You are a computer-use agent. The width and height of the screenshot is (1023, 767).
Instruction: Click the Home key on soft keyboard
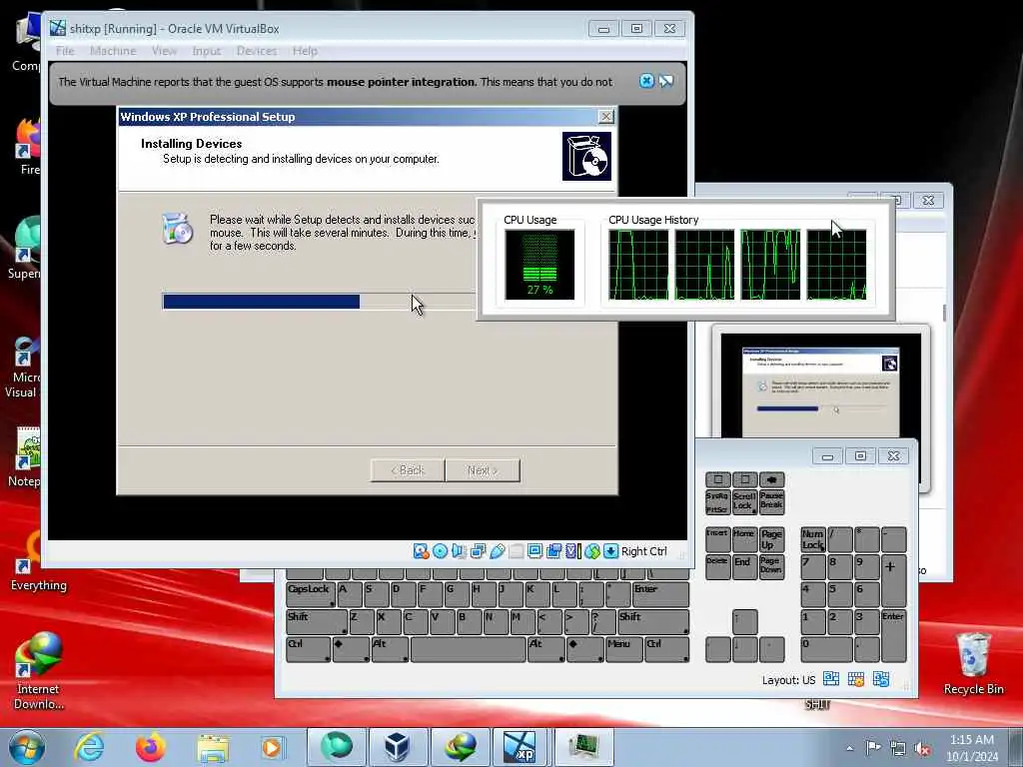tap(744, 539)
